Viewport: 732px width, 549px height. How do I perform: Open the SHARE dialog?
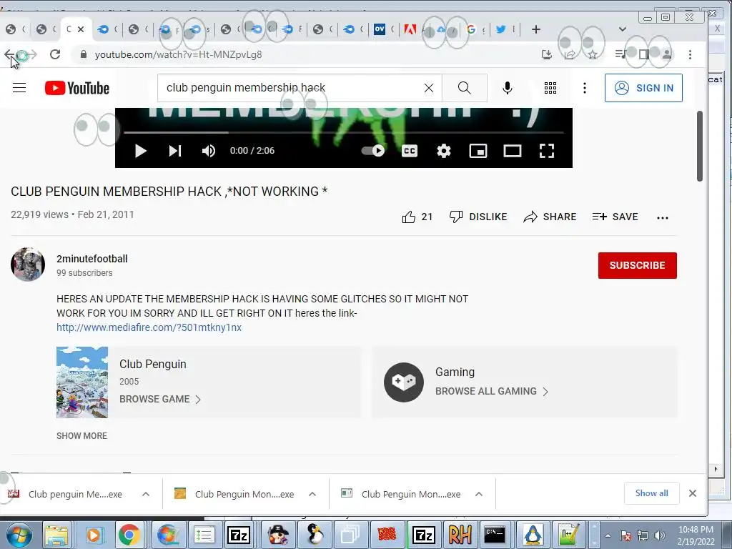tap(550, 217)
